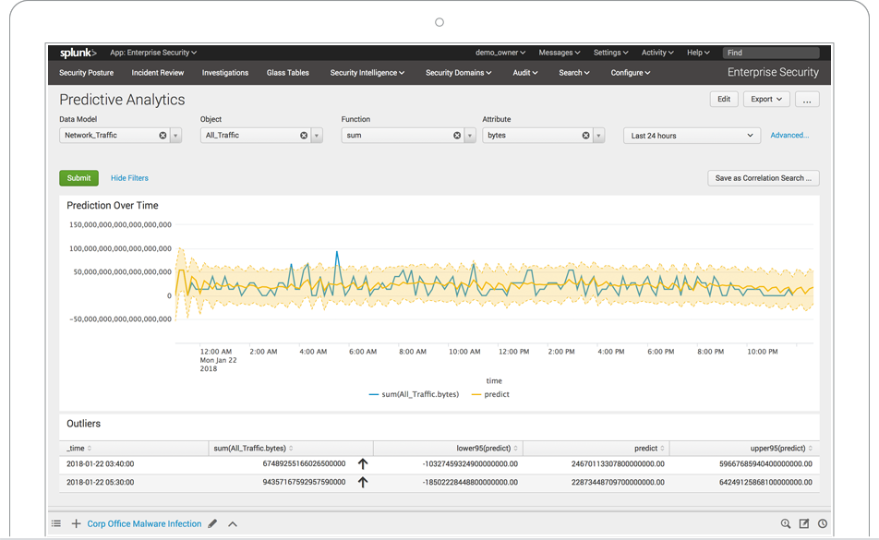Click up arrow in the 05:30:00 outlier row
Viewport: 879px width, 540px height.
coord(363,482)
